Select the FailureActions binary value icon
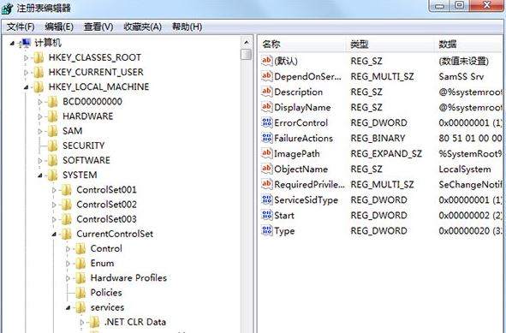Screen dimensions: 506x333 (266, 138)
